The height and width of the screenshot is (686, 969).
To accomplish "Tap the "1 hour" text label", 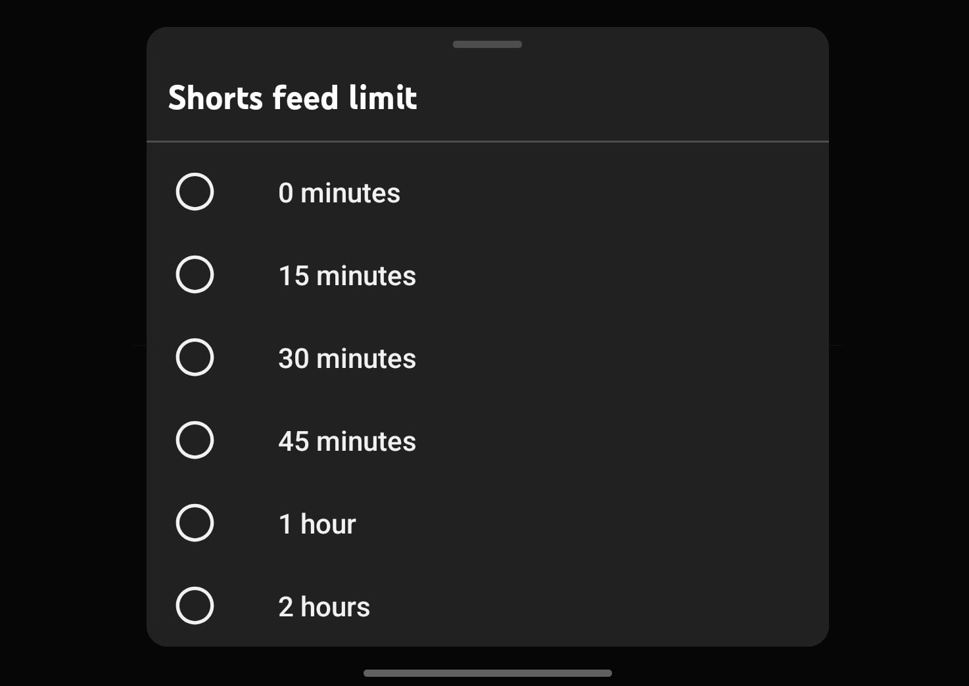I will [x=316, y=524].
